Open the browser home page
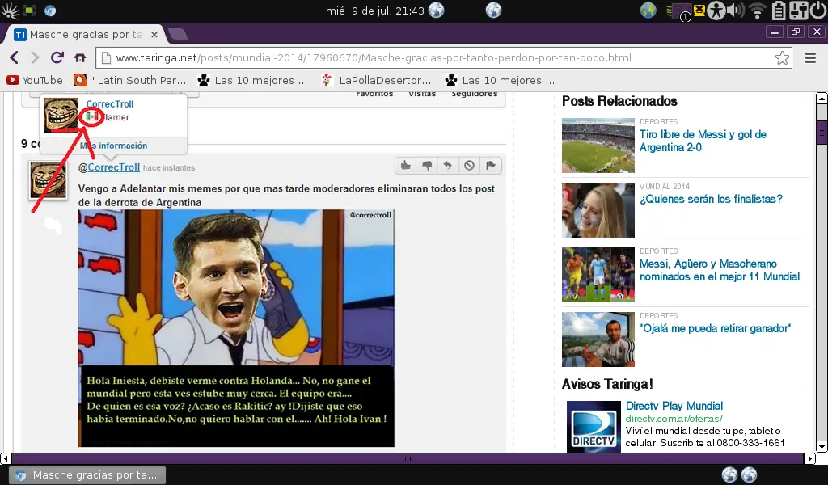The width and height of the screenshot is (828, 485). click(x=80, y=57)
